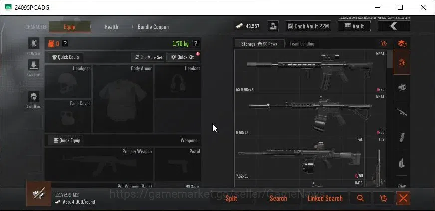Click the bottom bar sell-cart icon
This screenshot has height=211, width=435.
[x=384, y=198]
